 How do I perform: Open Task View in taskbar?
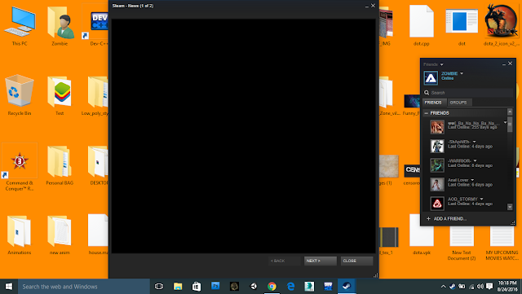[159, 287]
